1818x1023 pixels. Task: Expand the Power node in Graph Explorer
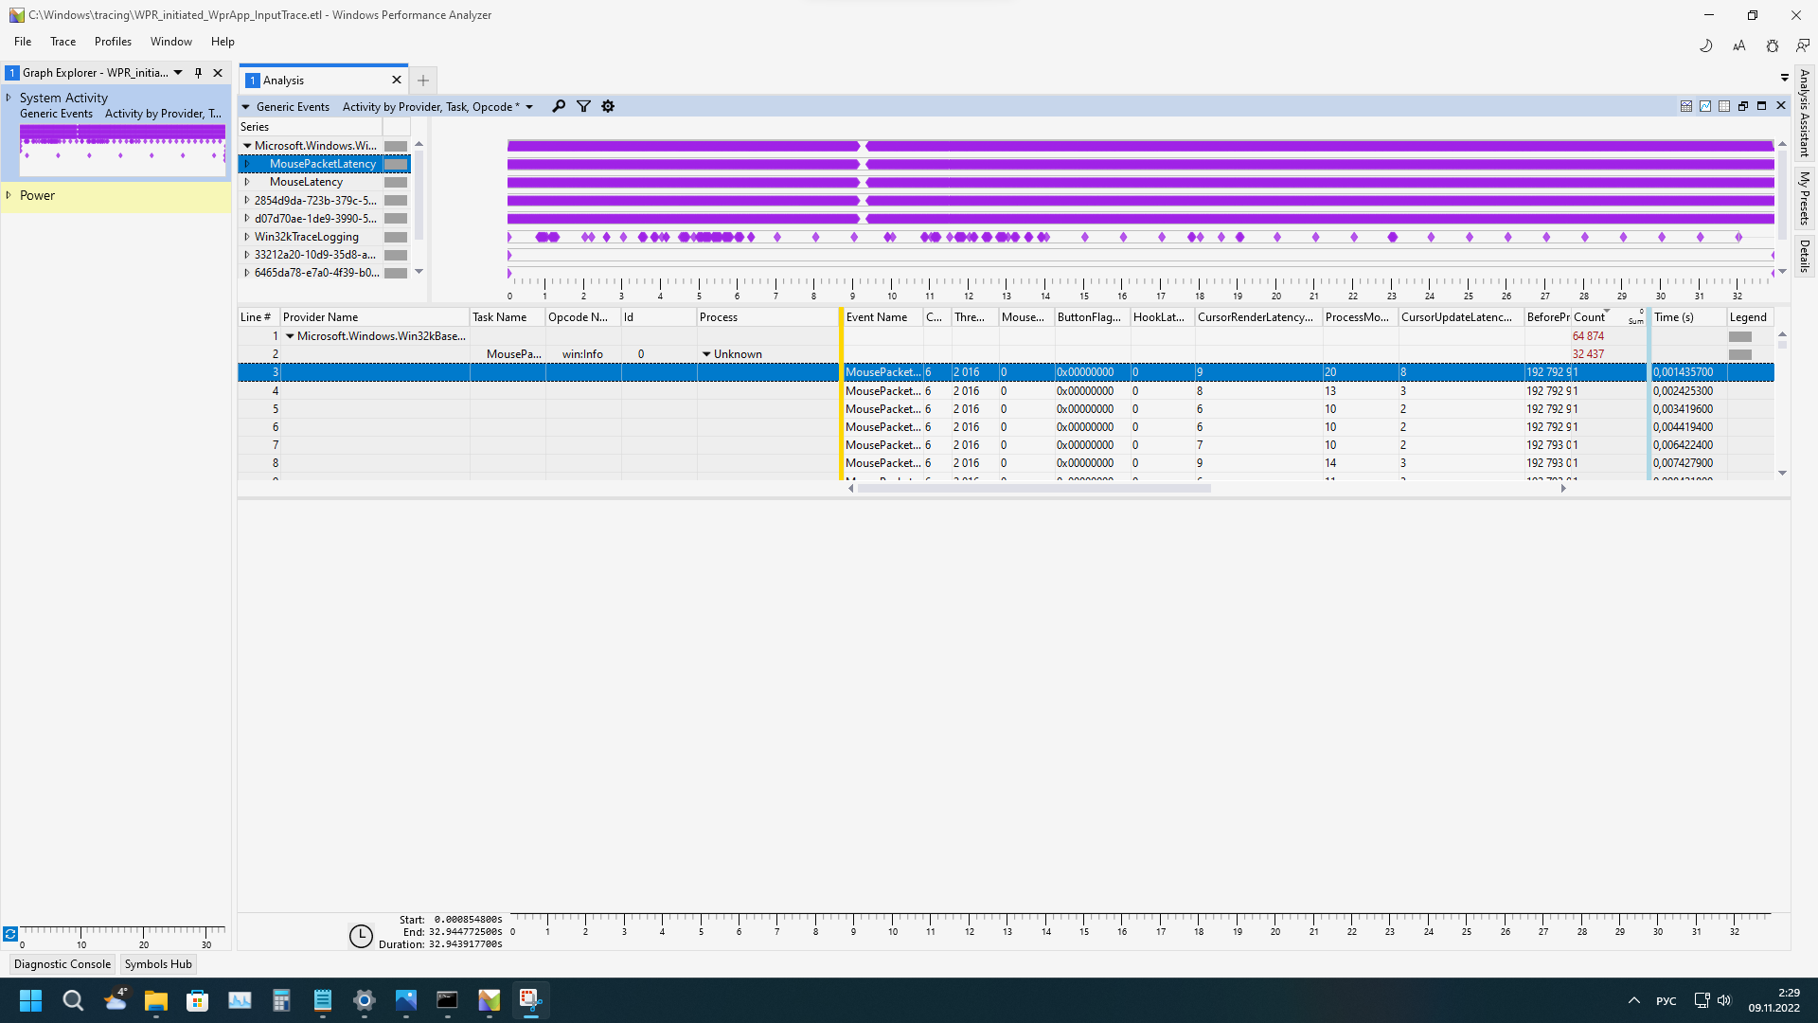[x=9, y=195]
